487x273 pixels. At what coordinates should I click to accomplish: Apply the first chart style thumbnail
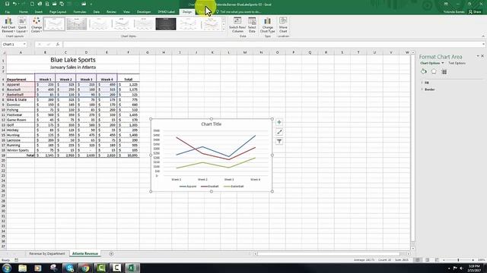[54, 24]
